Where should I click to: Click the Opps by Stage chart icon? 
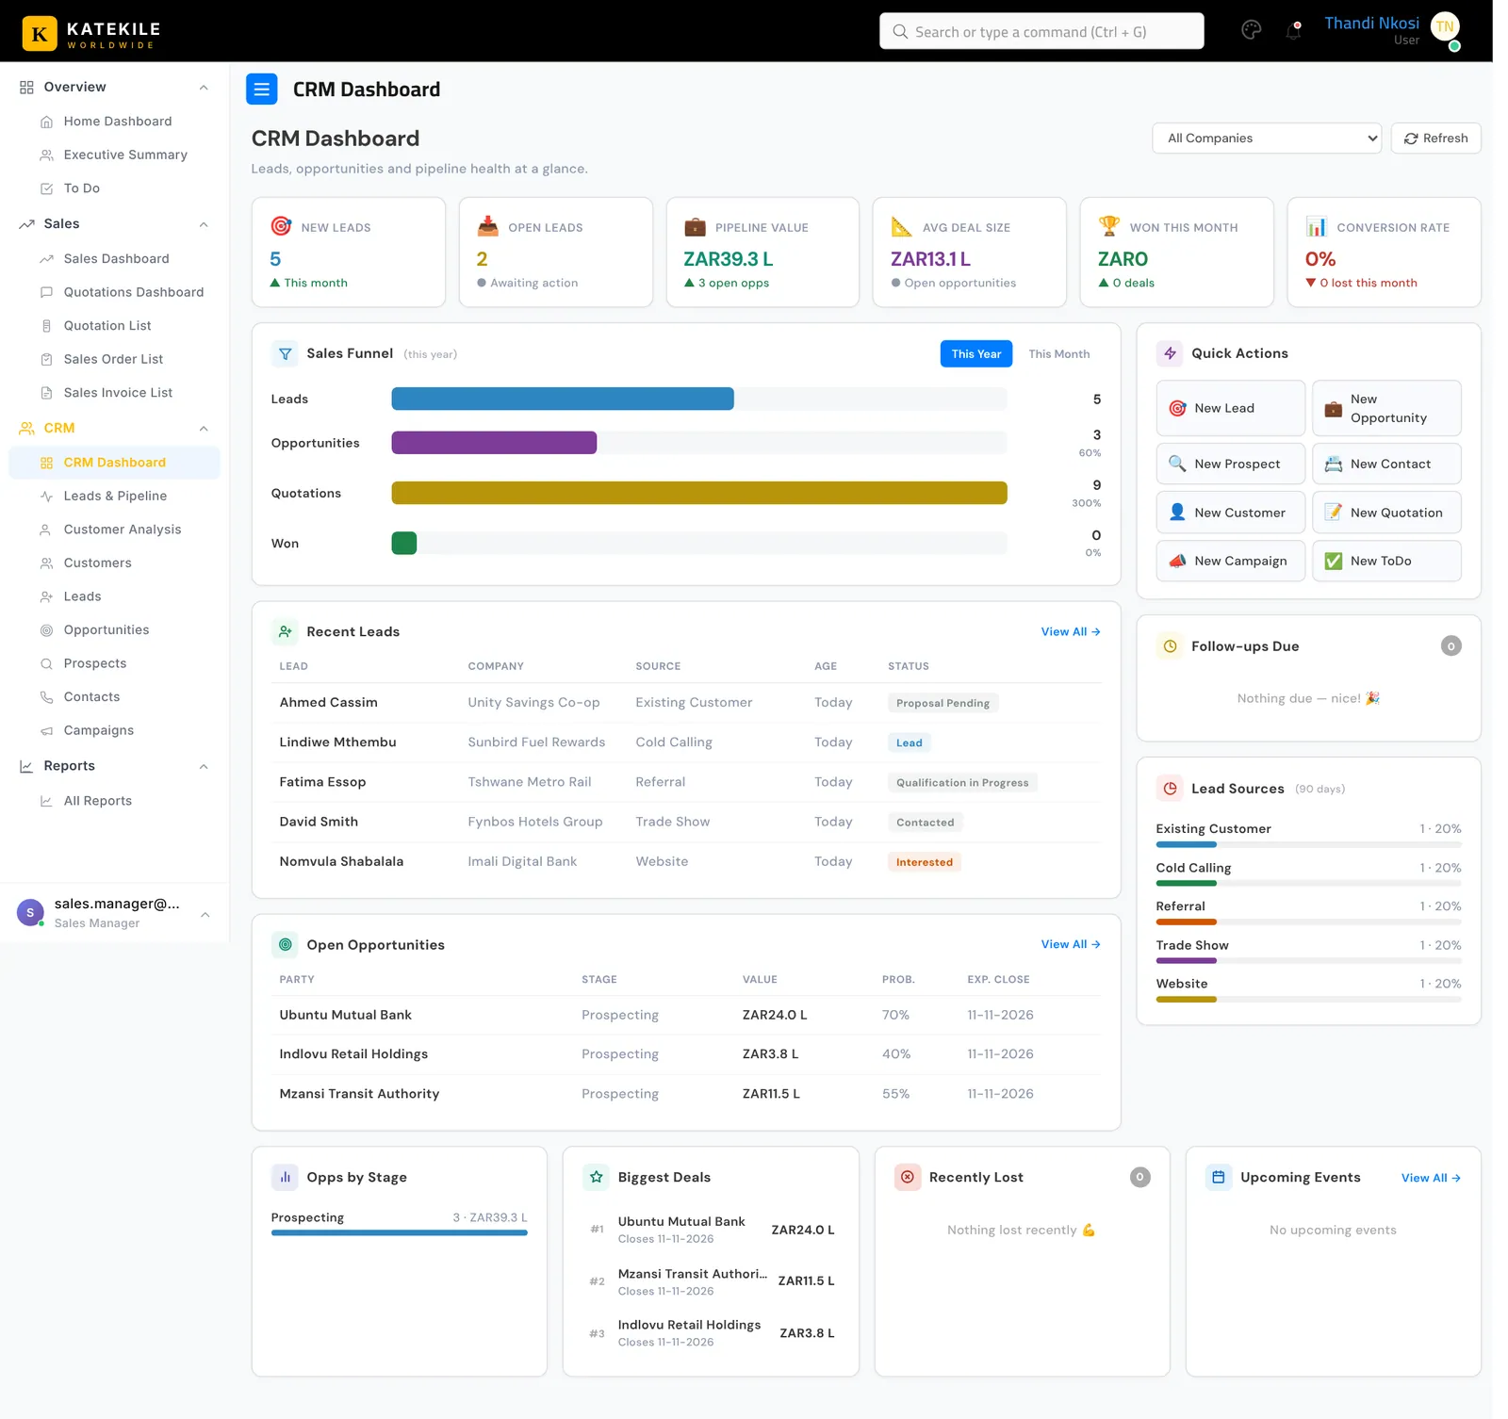click(x=285, y=1177)
